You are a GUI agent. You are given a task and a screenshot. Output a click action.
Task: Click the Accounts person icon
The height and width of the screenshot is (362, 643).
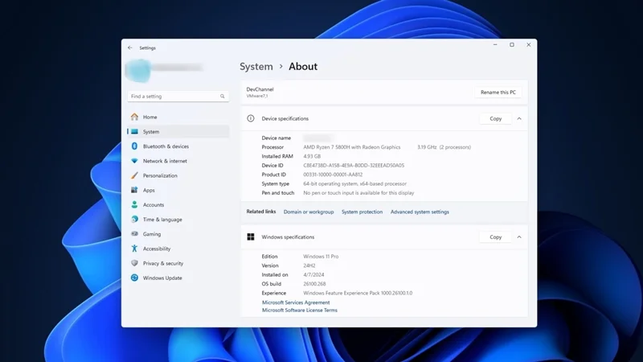[x=134, y=204]
